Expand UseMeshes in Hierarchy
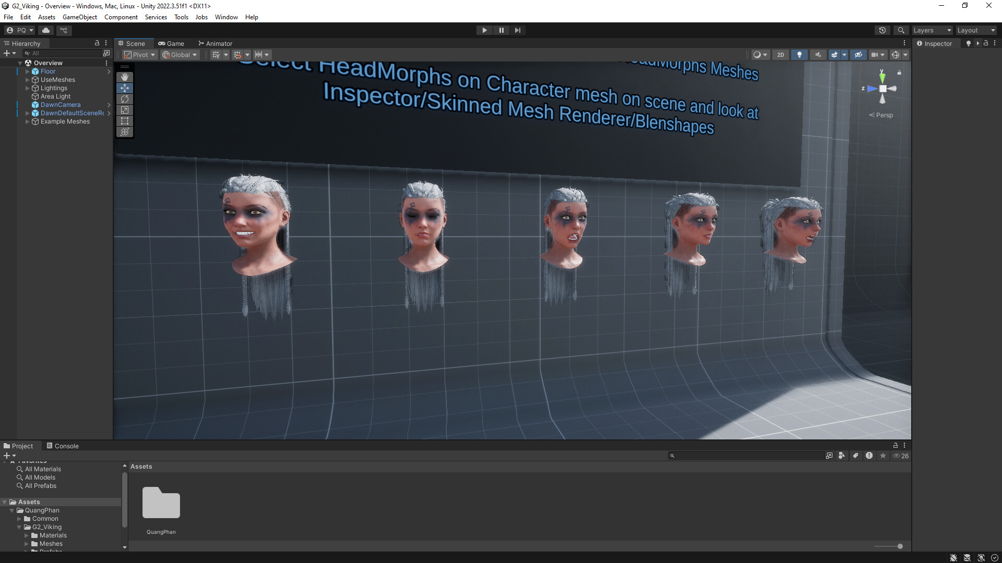1002x563 pixels. tap(28, 80)
